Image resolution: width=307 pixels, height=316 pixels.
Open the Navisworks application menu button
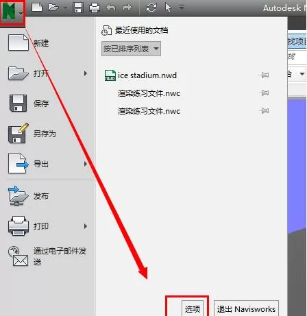click(12, 12)
